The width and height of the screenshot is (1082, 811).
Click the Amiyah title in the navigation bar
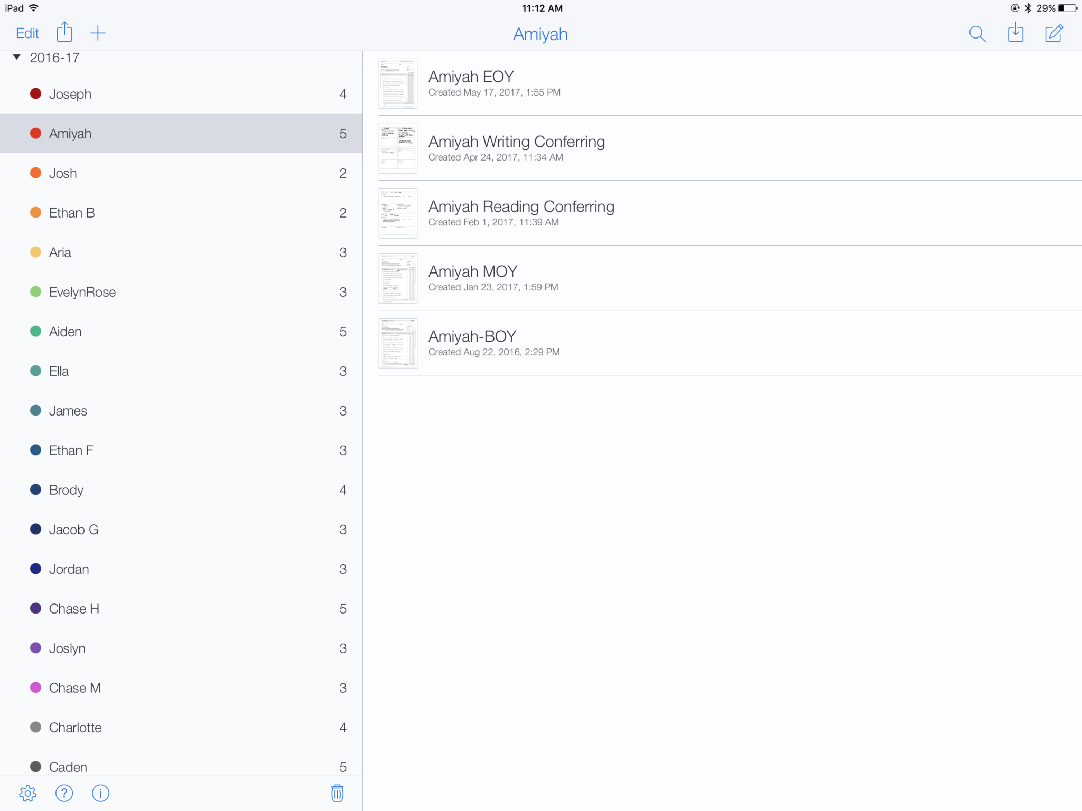[x=540, y=34]
